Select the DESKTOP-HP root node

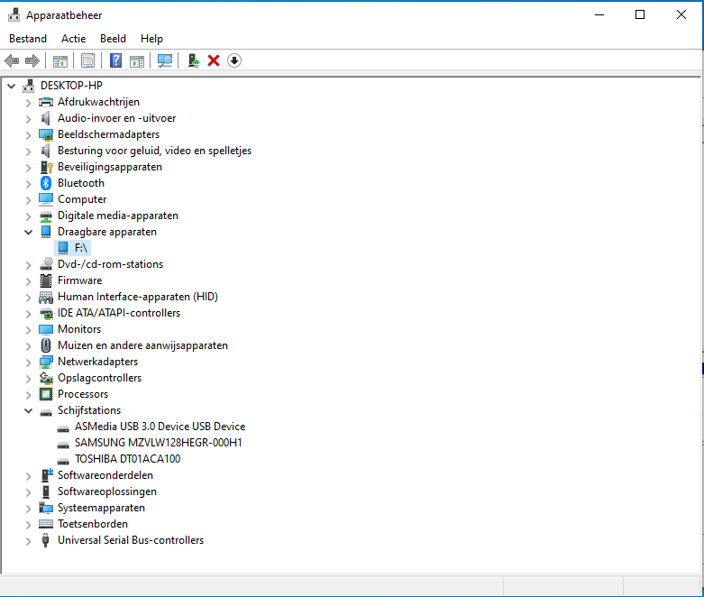click(71, 86)
